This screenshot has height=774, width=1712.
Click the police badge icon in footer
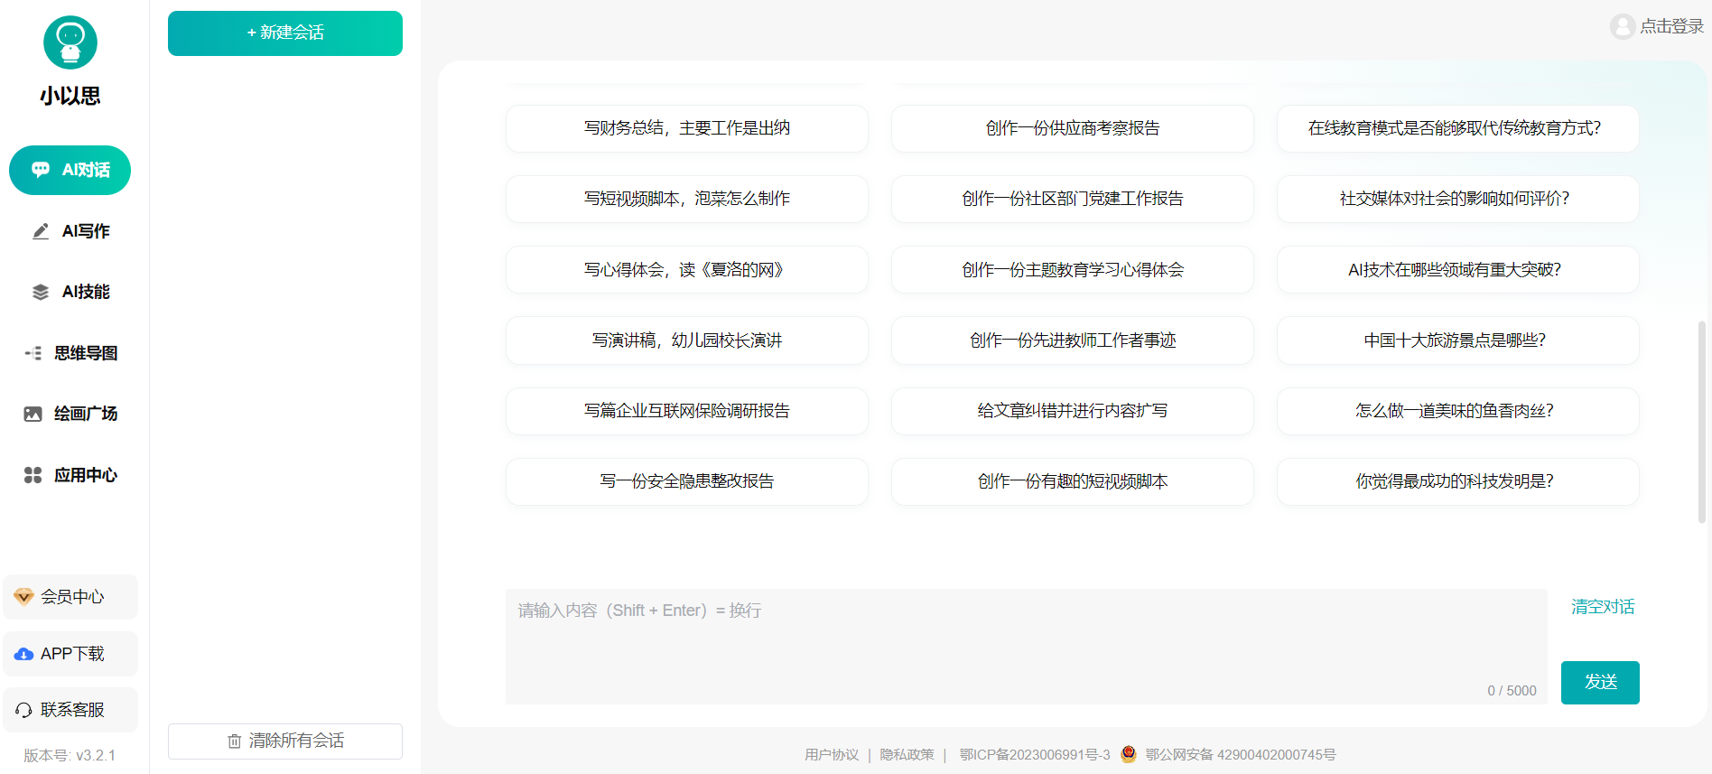pos(1129,754)
